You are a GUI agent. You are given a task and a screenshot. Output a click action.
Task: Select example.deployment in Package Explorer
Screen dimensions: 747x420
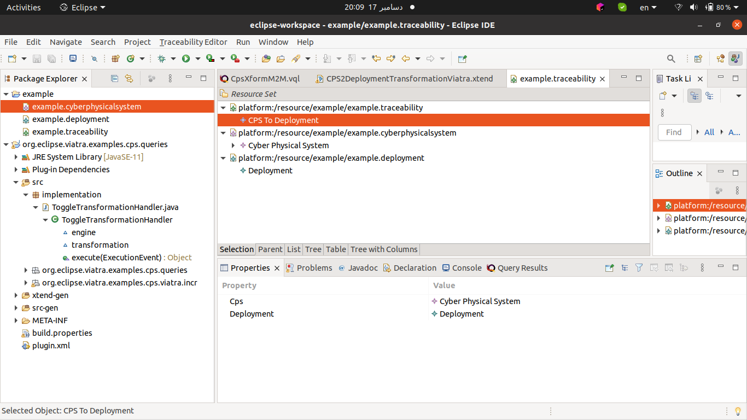[71, 119]
